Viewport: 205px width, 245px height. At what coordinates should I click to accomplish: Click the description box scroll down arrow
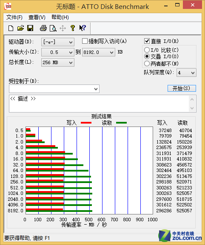click(192, 108)
